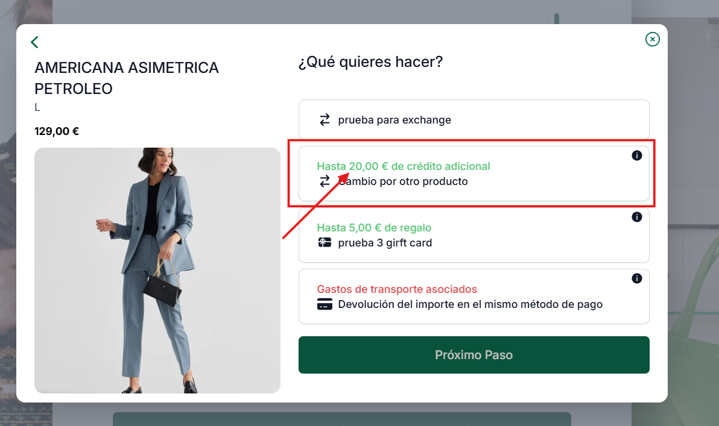The image size is (719, 426).
Task: Open info icon for crédito adicional option
Action: tap(636, 155)
